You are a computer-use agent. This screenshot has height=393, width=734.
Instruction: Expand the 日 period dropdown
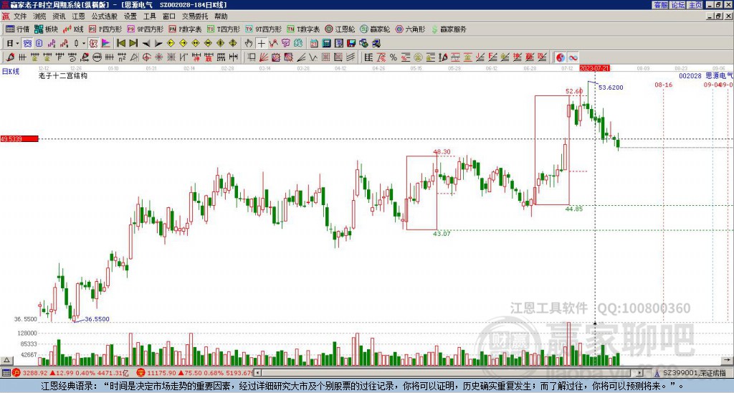[x=17, y=43]
